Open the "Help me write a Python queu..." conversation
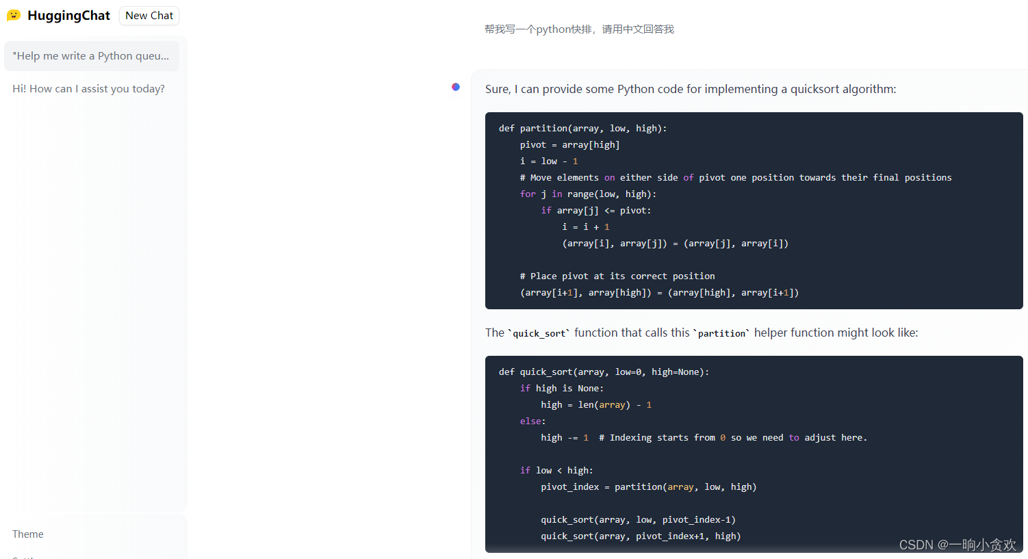Screen dimensions: 1028x559 pyautogui.click(x=92, y=56)
